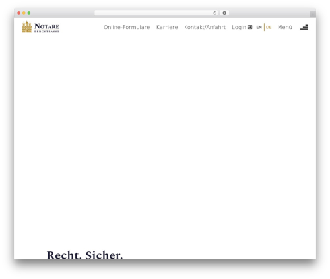Click the 'Recht. Sicher.' heading
This screenshot has width=330, height=279.
(84, 255)
